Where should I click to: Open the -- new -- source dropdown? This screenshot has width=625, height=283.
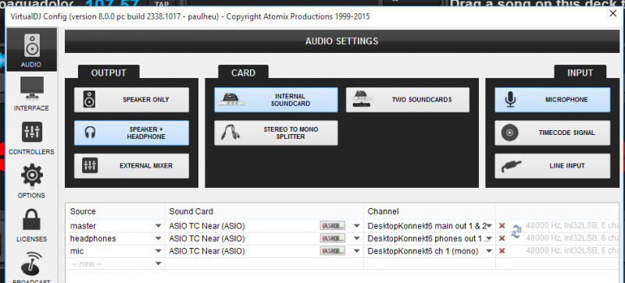159,264
